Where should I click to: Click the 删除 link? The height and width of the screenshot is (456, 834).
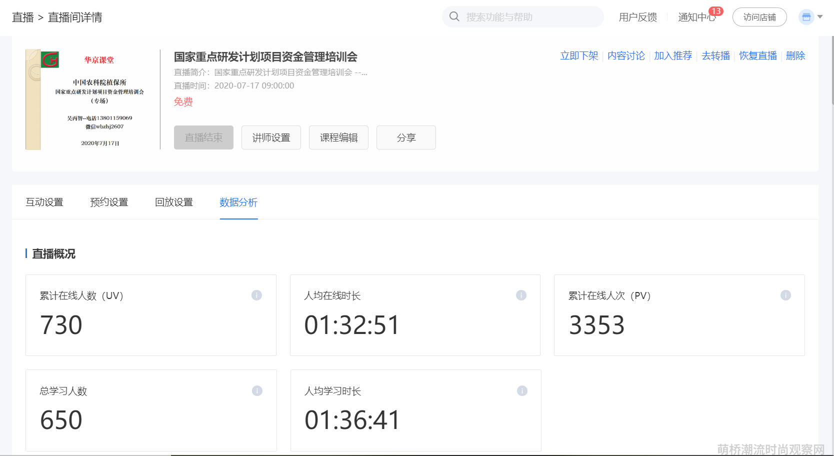(x=795, y=55)
